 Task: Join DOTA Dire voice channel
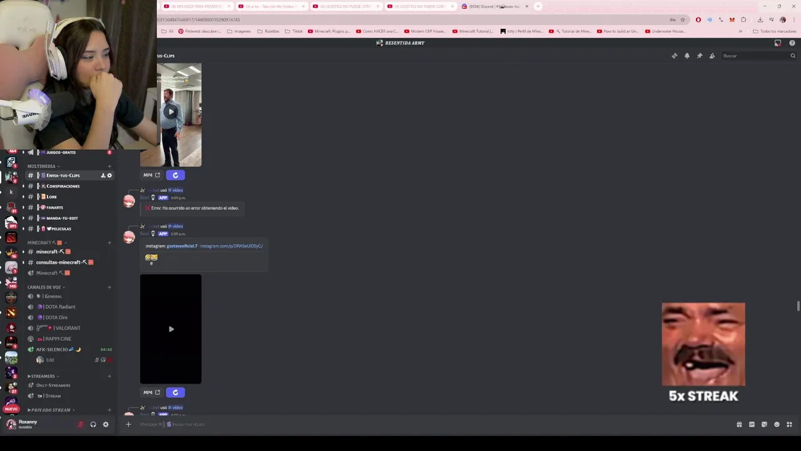pos(69,318)
